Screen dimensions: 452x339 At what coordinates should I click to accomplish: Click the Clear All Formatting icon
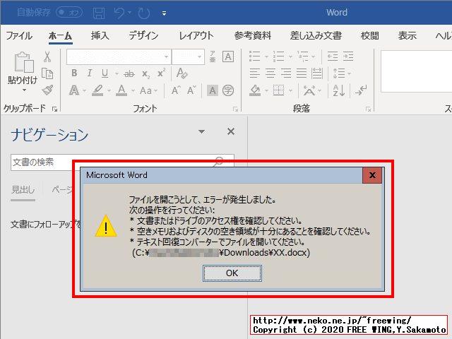pos(182,73)
